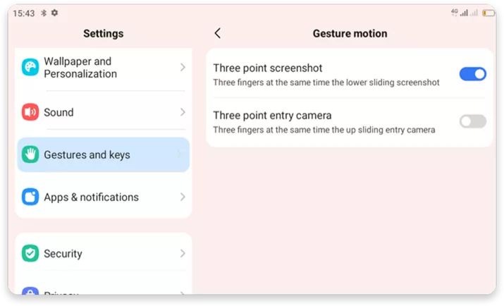Viewport: 504px width, 306px height.
Task: Disable the Three point screenshot toggle
Action: (472, 74)
